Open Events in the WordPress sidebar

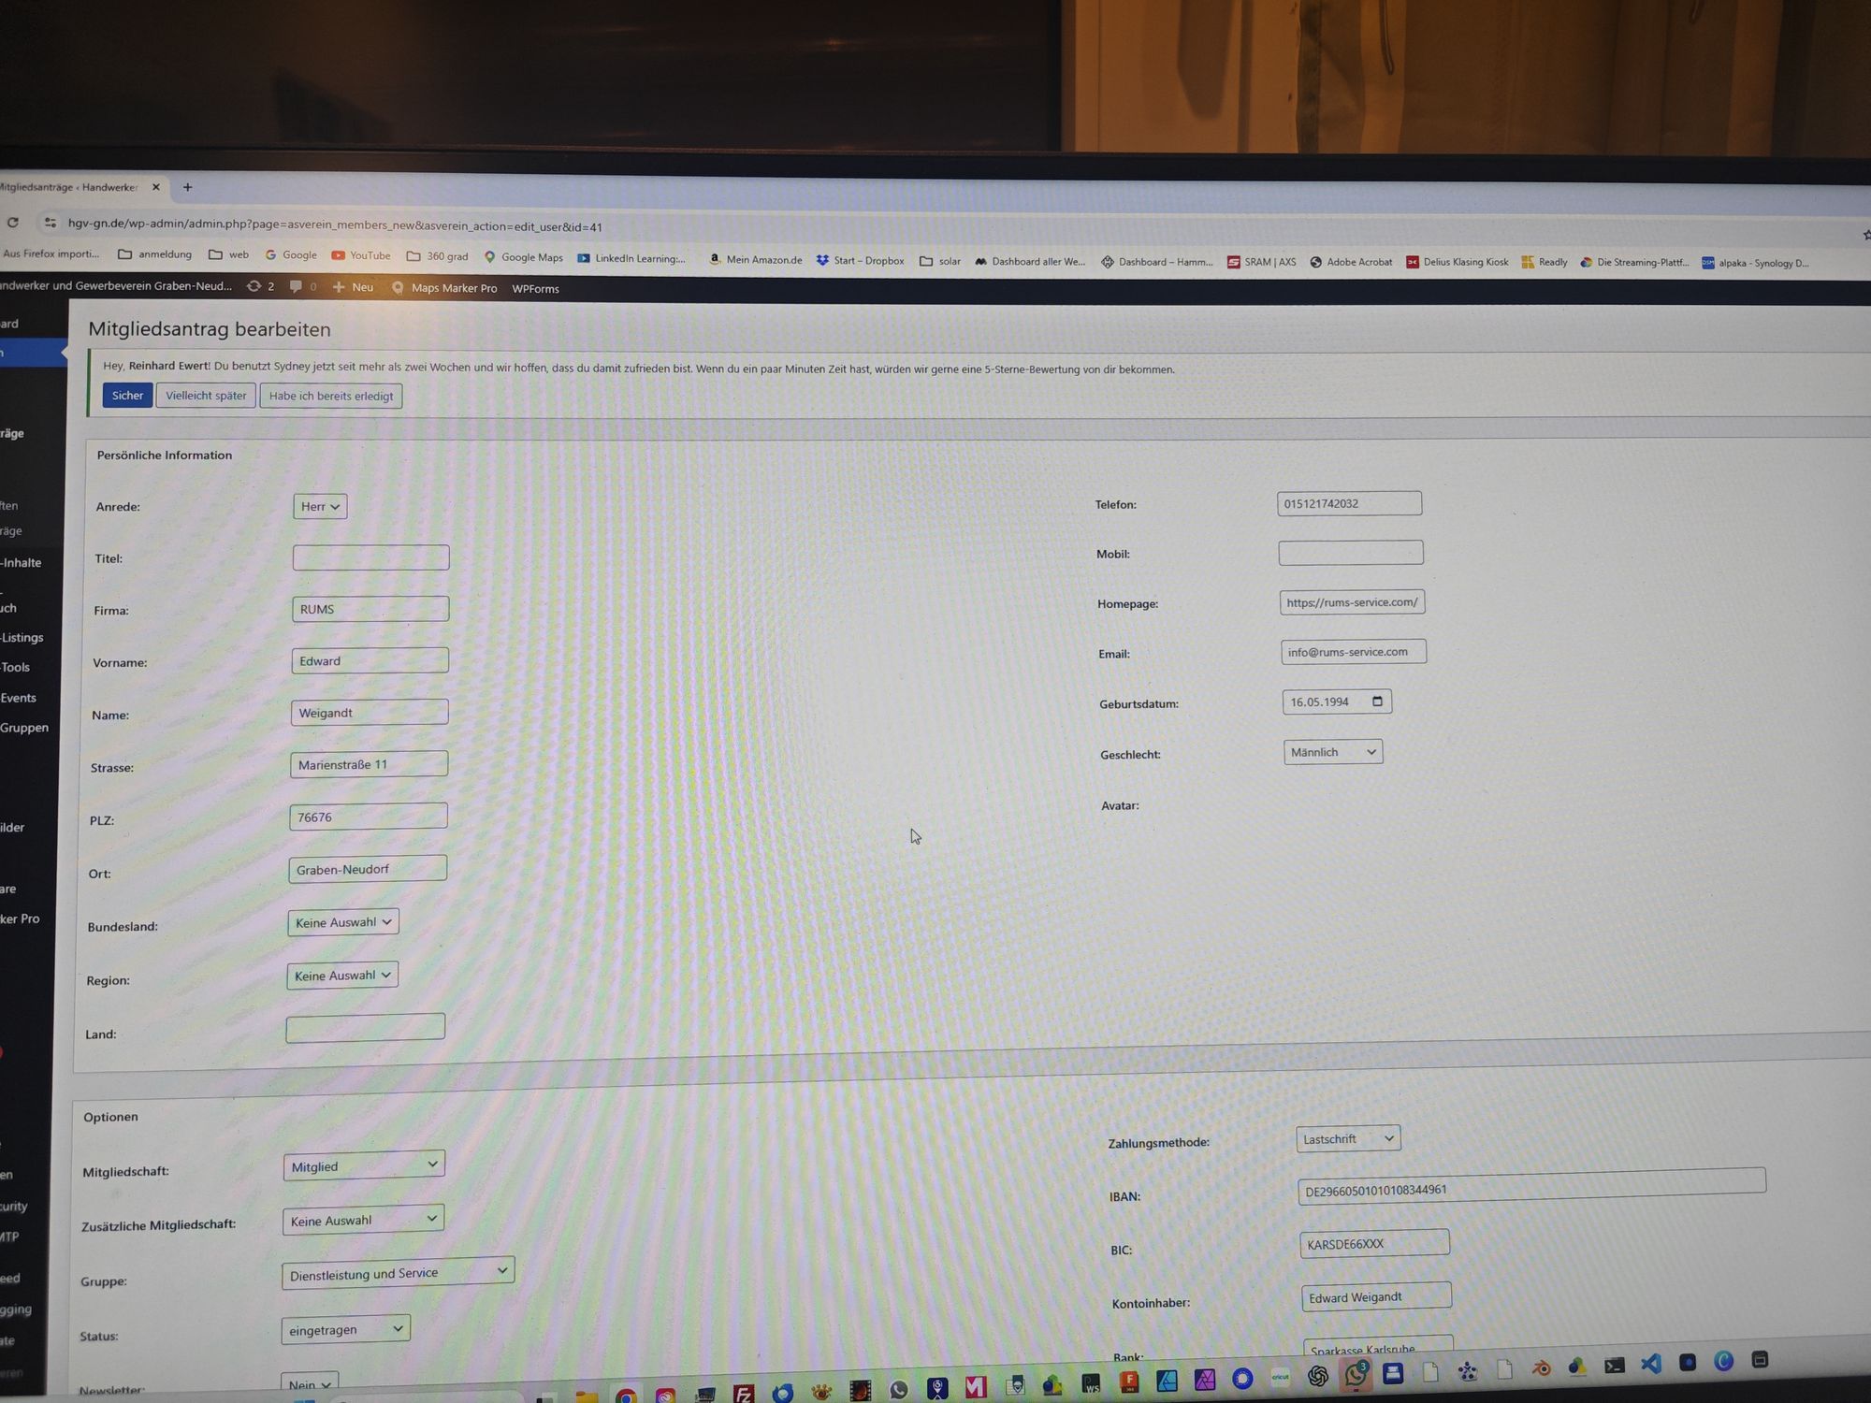coord(19,698)
